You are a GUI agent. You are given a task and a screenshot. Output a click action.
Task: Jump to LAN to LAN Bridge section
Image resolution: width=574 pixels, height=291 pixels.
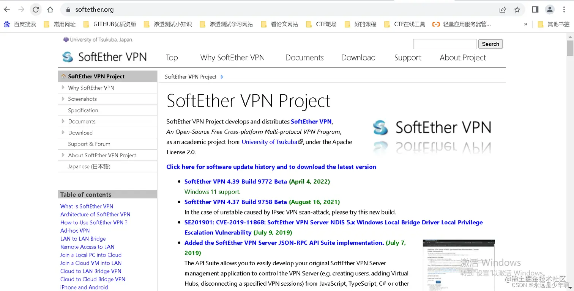tap(83, 239)
